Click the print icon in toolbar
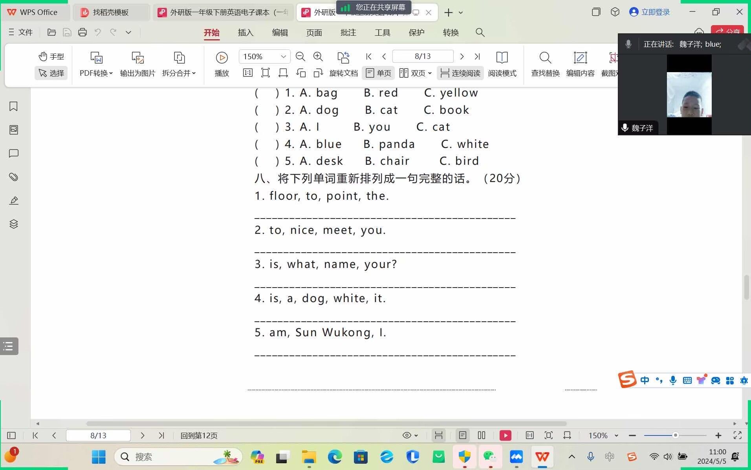Screen dimensions: 751x470 click(82, 33)
